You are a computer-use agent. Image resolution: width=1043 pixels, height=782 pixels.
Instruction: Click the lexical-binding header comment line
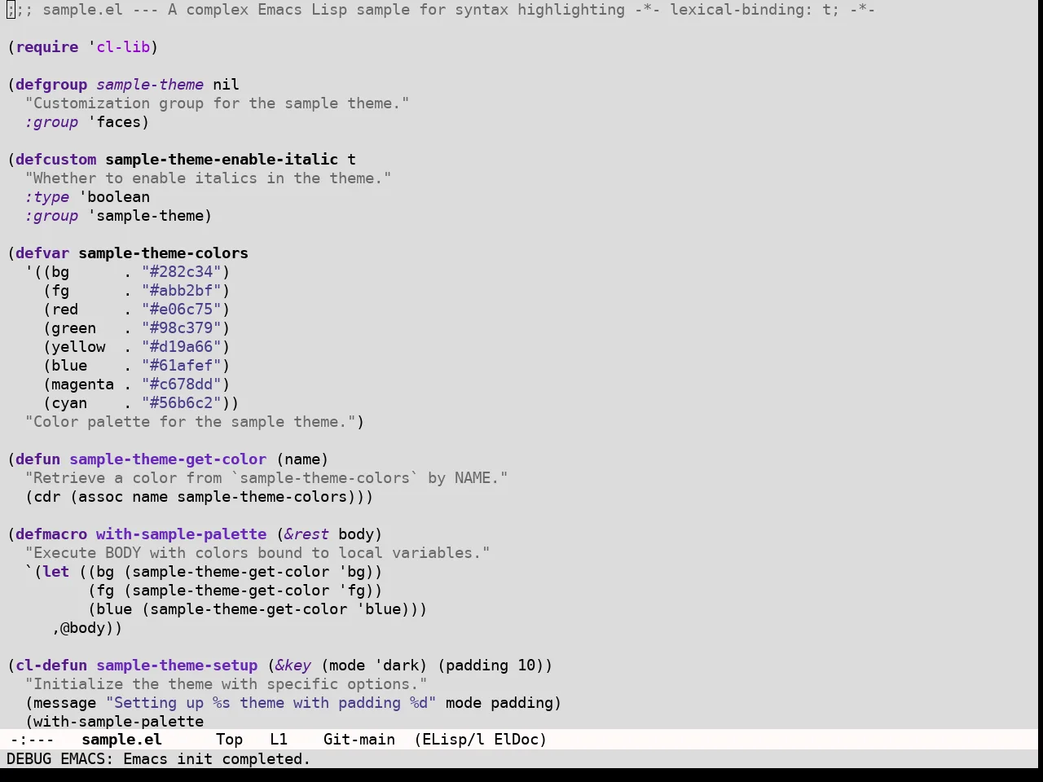441,10
